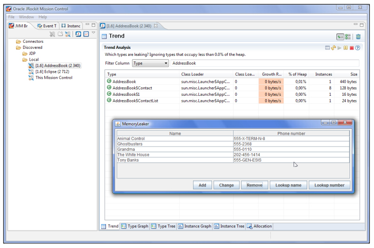Select the Discovered folder in the tree

(29, 47)
